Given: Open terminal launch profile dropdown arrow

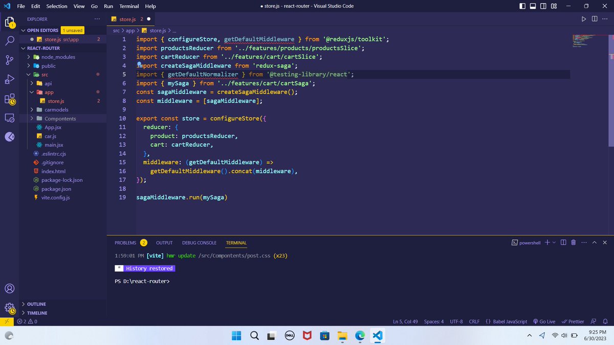Looking at the screenshot, I should click(x=553, y=242).
